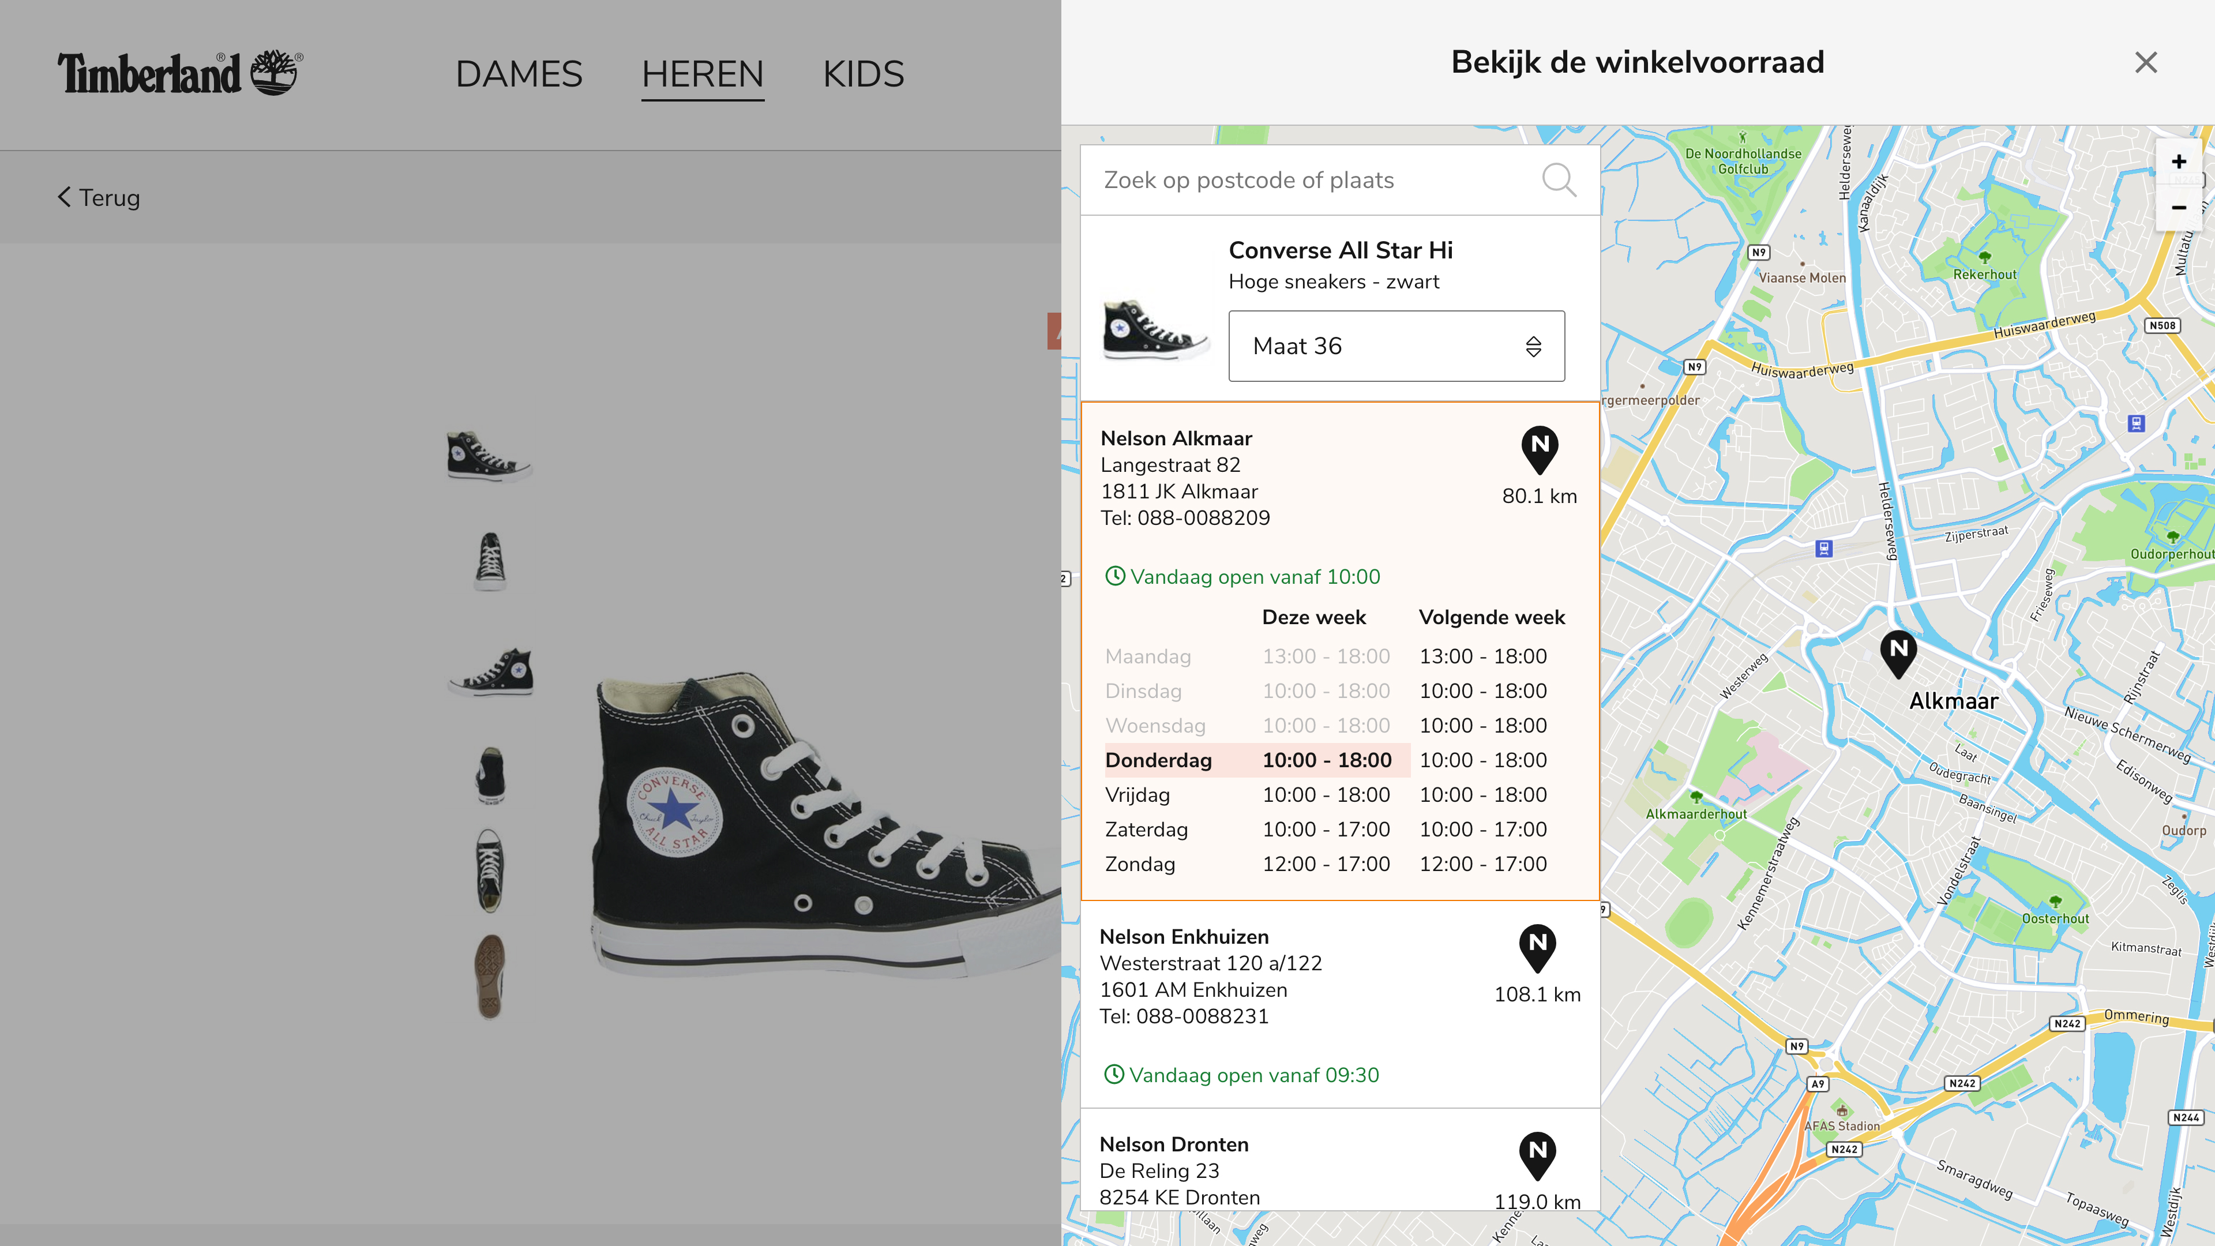Select the shoe sole thumbnail
The width and height of the screenshot is (2215, 1246).
490,976
